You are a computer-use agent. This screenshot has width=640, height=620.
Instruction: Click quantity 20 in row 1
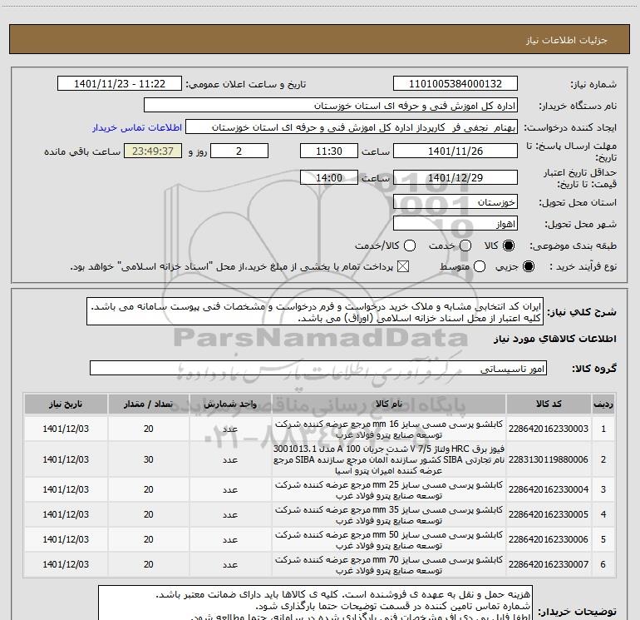(148, 429)
